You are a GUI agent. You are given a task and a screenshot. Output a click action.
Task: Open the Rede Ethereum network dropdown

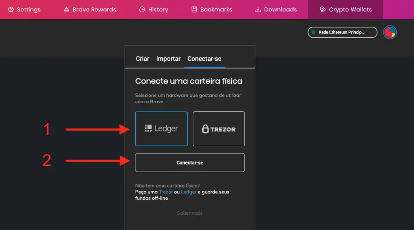(x=342, y=32)
